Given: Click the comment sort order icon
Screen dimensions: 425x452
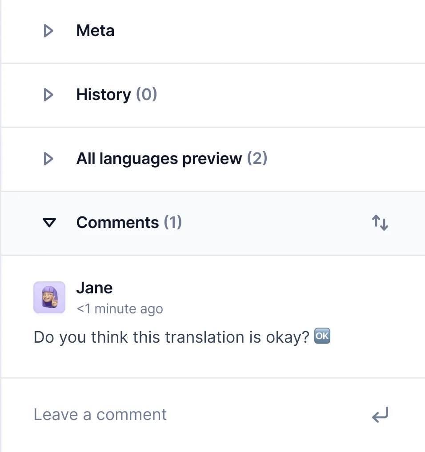Looking at the screenshot, I should [380, 223].
